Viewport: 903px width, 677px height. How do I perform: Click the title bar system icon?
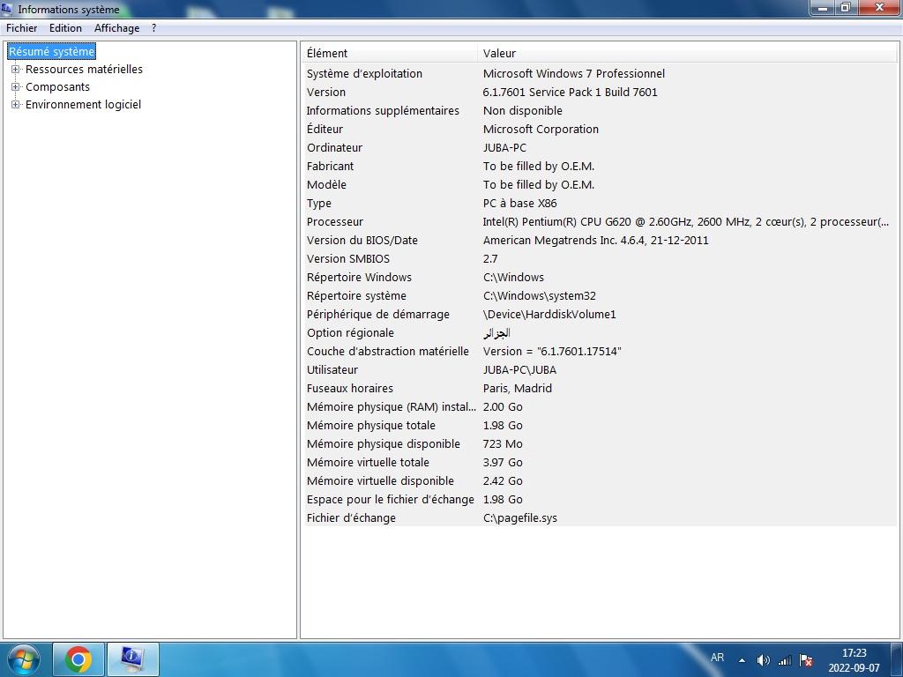click(x=7, y=9)
